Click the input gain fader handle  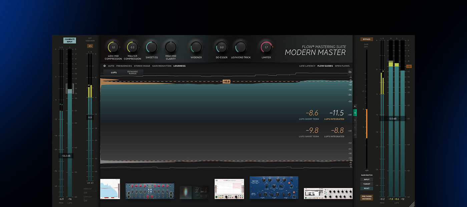coord(70,89)
